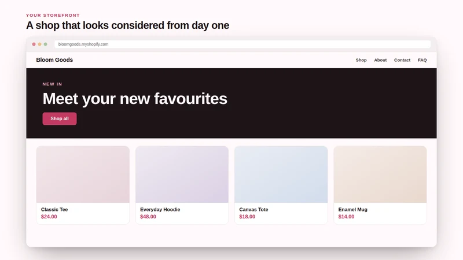
Task: Click the $18.00 price
Action: click(247, 216)
